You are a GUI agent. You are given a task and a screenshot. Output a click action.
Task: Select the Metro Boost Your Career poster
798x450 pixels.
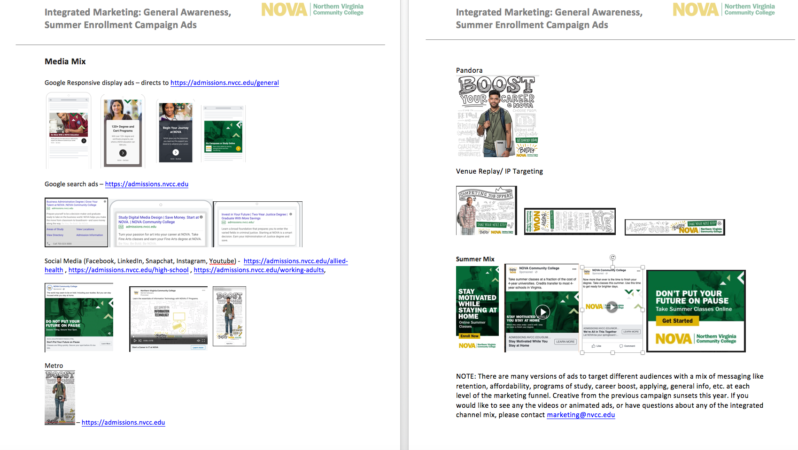click(x=60, y=398)
